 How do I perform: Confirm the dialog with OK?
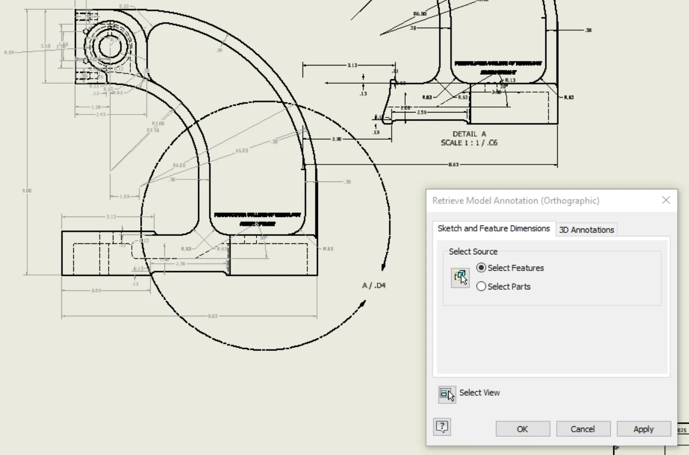(523, 429)
